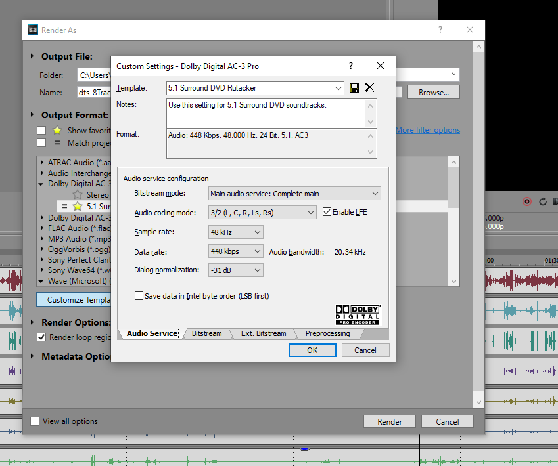This screenshot has height=466, width=558.
Task: Click the favorite star next to Stereo template
Action: tap(77, 195)
